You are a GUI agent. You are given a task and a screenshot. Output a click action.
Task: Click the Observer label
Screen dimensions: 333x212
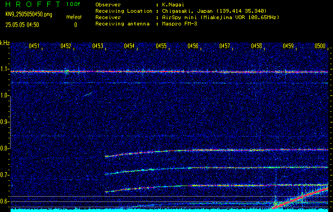point(108,5)
